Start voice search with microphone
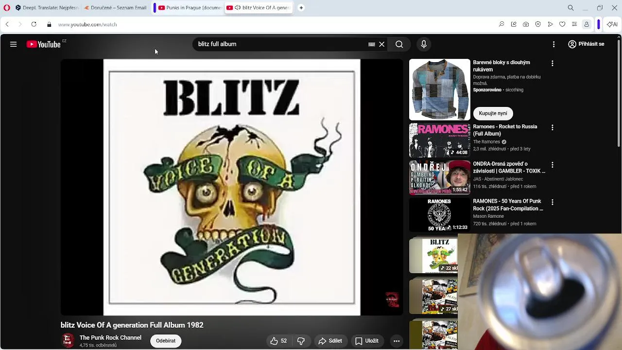622x350 pixels. [x=424, y=44]
